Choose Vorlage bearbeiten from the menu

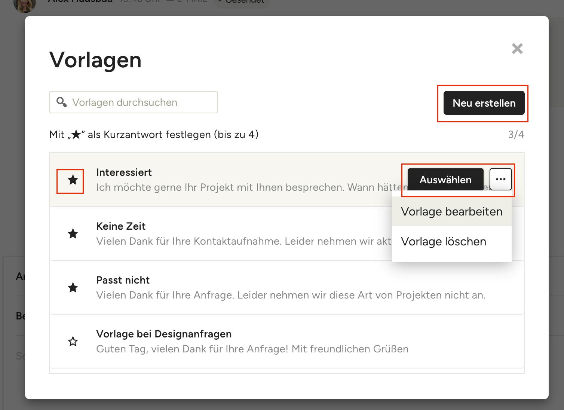[451, 212]
